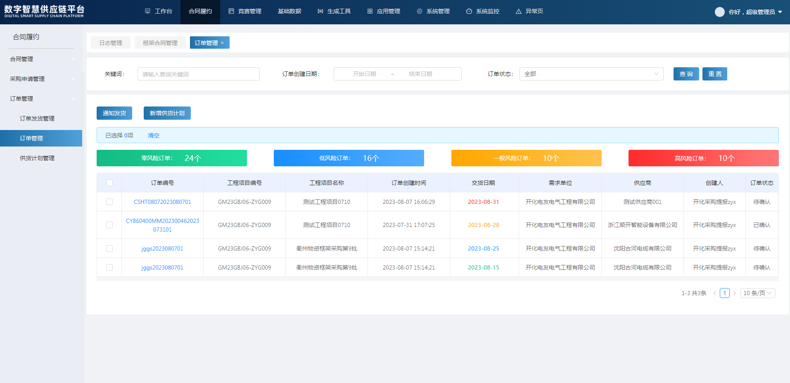Click creation time 2023-07-31 17:07:25
The image size is (790, 383).
click(x=409, y=225)
